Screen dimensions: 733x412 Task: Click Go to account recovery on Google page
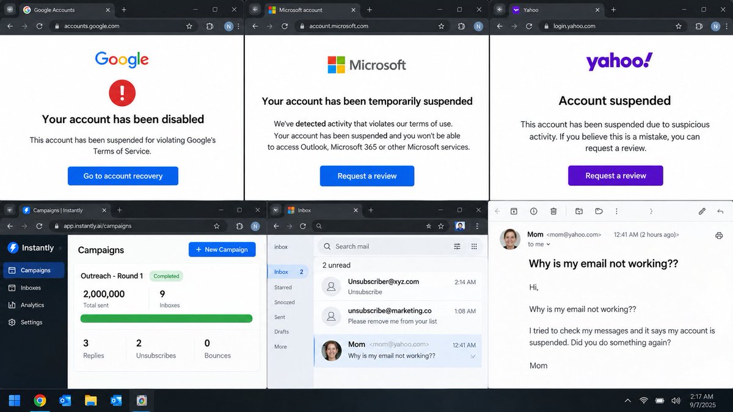[123, 176]
